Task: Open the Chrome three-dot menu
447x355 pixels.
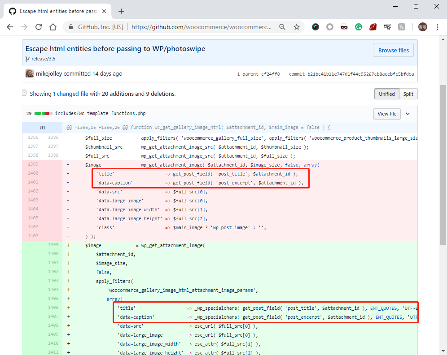Action: [x=437, y=27]
